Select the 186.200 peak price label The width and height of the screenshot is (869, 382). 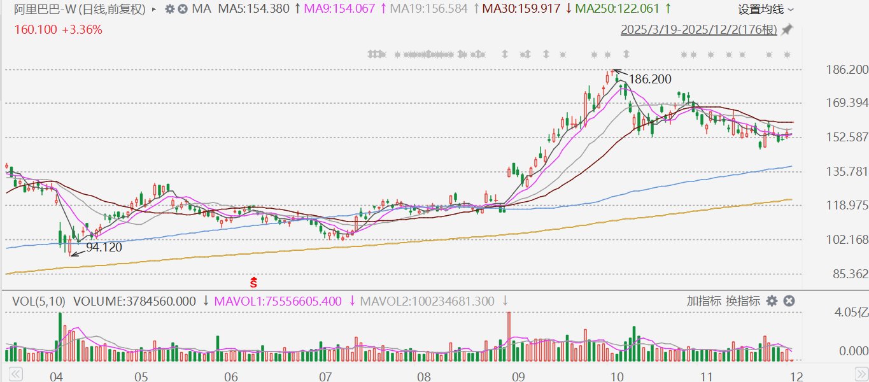coord(650,80)
